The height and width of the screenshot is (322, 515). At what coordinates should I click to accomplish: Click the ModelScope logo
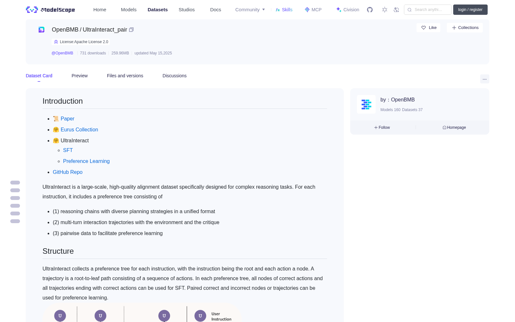[x=51, y=10]
